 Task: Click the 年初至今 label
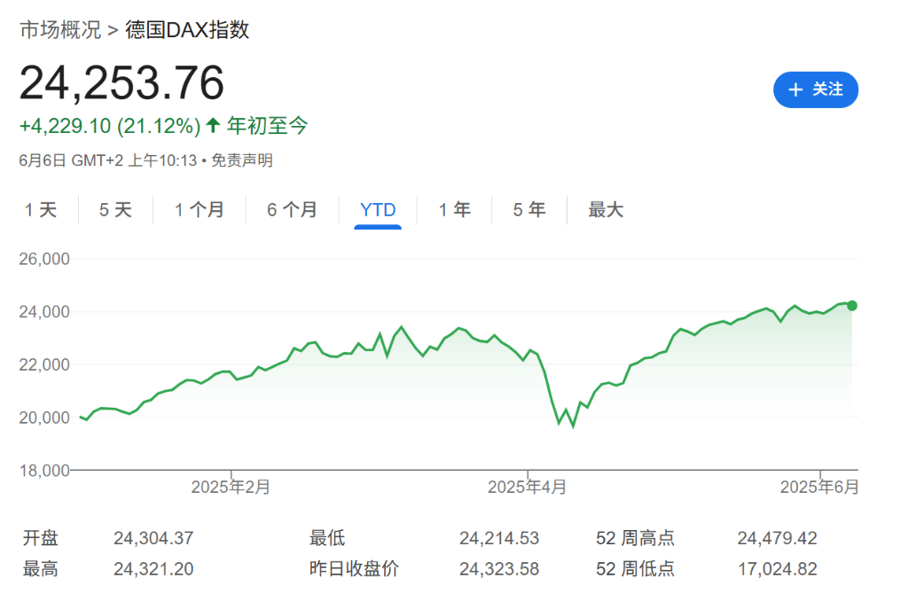[x=267, y=125]
